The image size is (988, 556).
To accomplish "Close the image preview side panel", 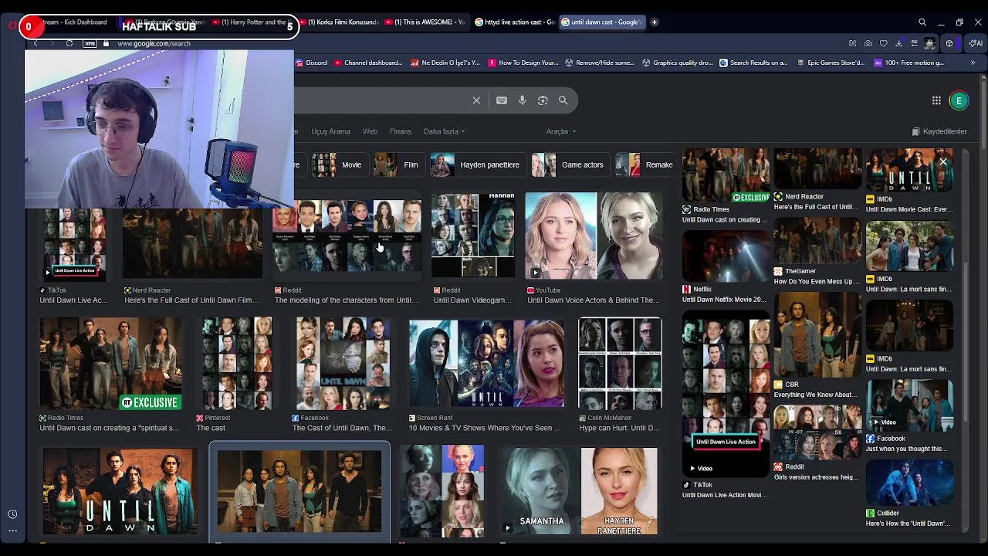I will click(942, 162).
